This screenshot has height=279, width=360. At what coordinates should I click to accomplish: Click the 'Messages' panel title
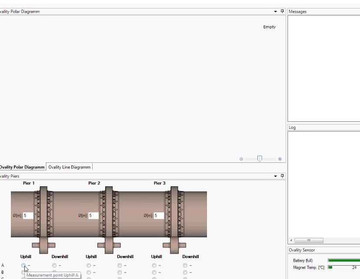297,11
